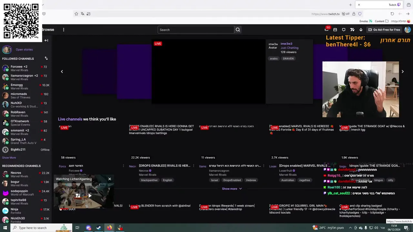Show More followed channels

point(9,158)
